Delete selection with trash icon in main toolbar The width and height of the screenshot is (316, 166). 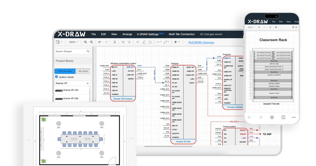pyautogui.click(x=115, y=42)
